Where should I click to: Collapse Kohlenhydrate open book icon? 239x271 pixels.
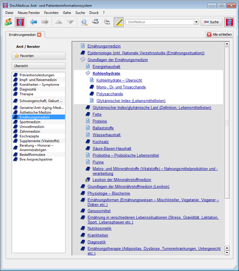[x=88, y=73]
